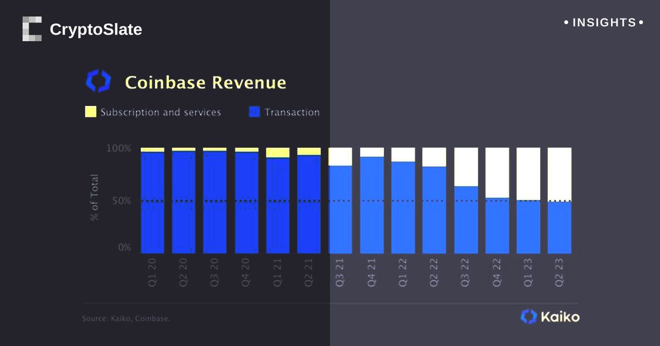Select the Q1 20 axis label
The height and width of the screenshot is (346, 660).
(152, 272)
